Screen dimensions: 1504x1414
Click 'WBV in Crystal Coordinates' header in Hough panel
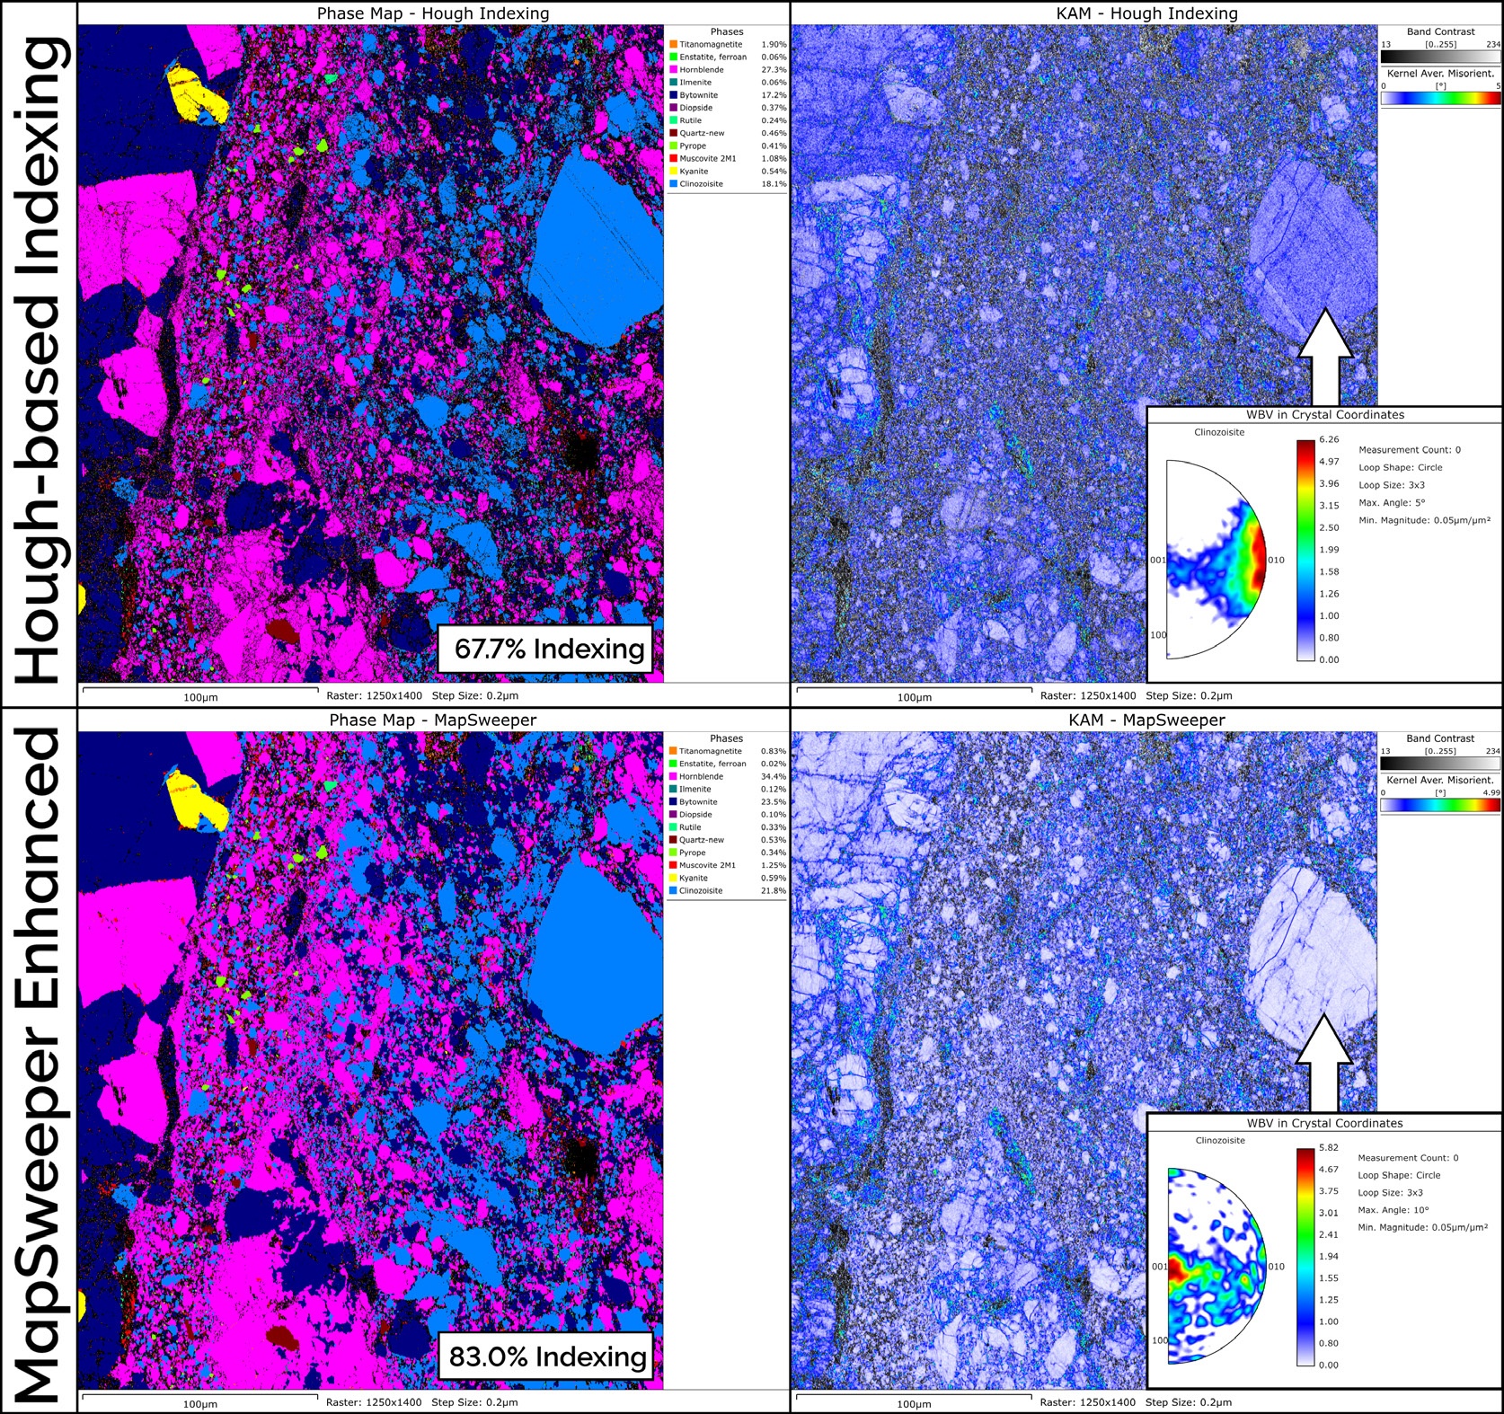tap(1324, 415)
